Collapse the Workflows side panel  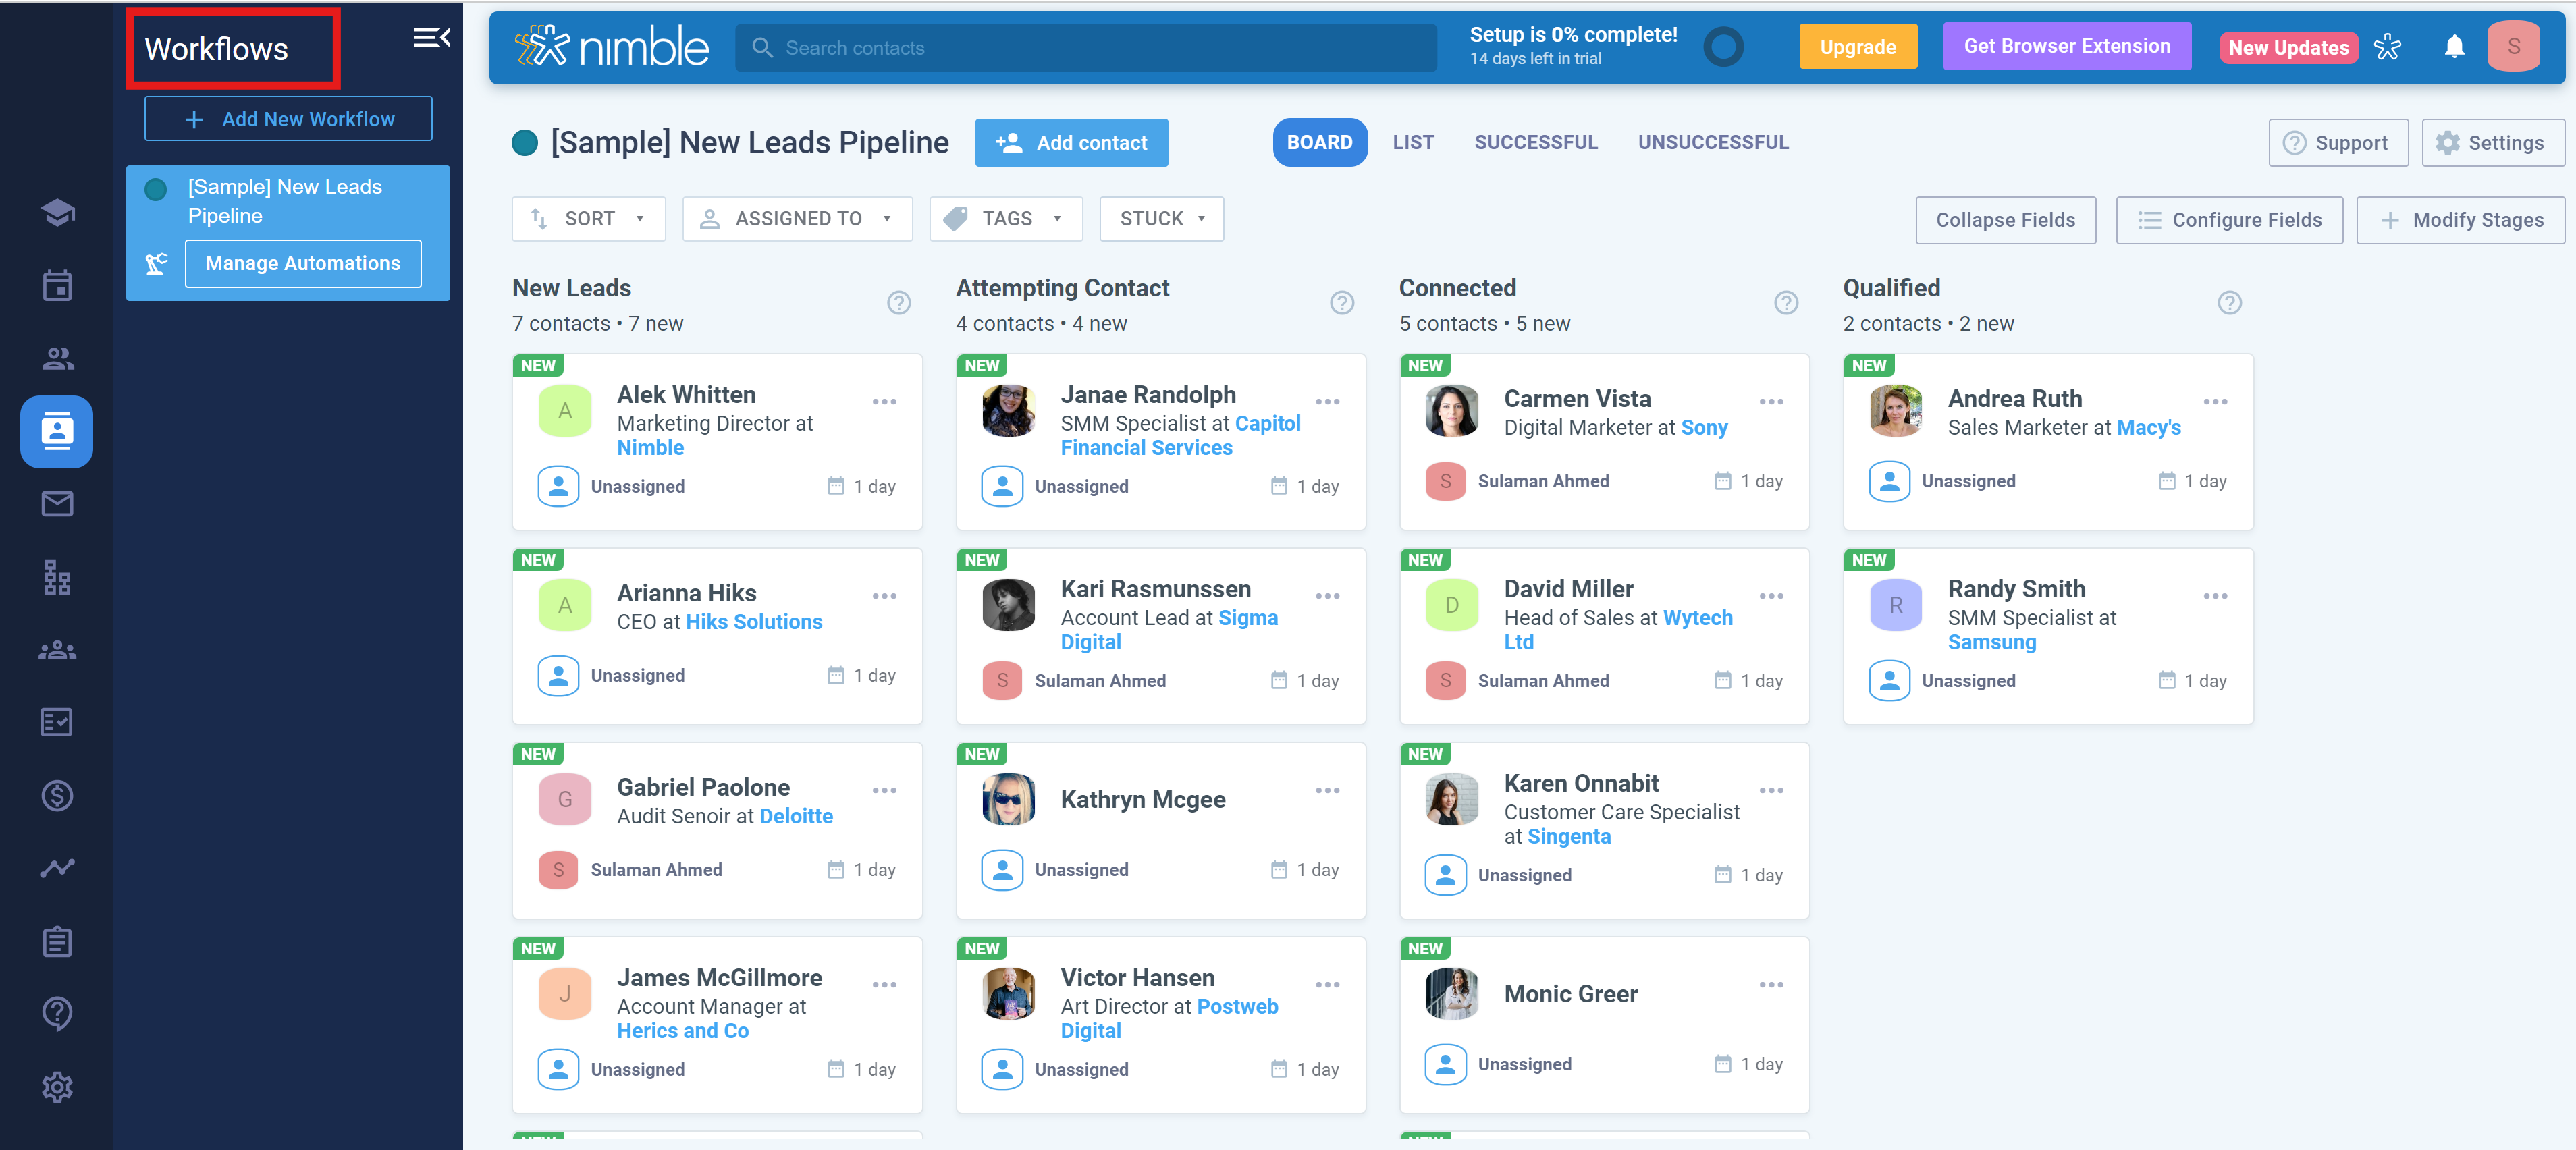point(431,39)
